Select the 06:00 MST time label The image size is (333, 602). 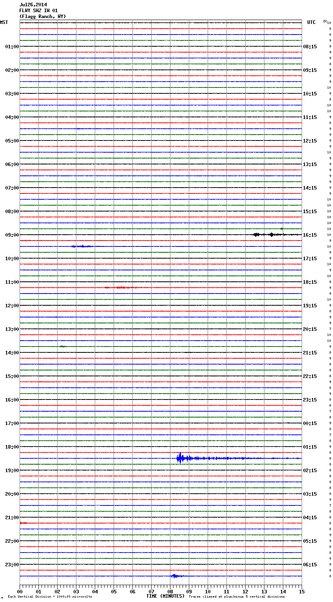click(x=12, y=164)
